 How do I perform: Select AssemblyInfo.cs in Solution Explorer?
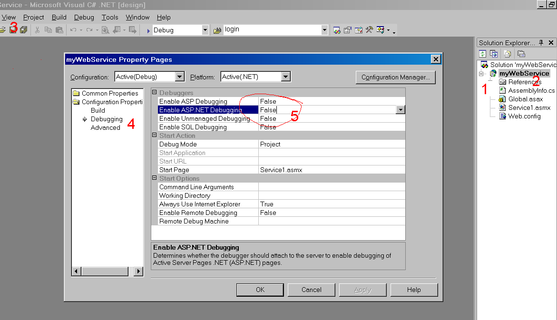(531, 90)
